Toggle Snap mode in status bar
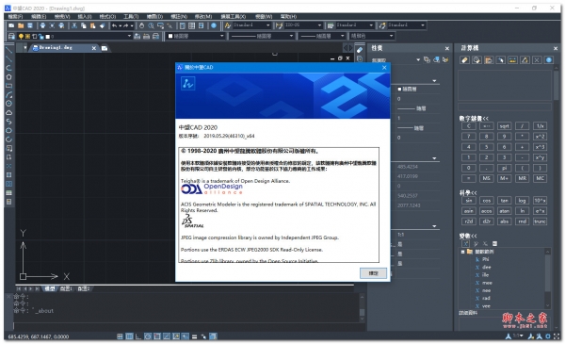 [120, 336]
